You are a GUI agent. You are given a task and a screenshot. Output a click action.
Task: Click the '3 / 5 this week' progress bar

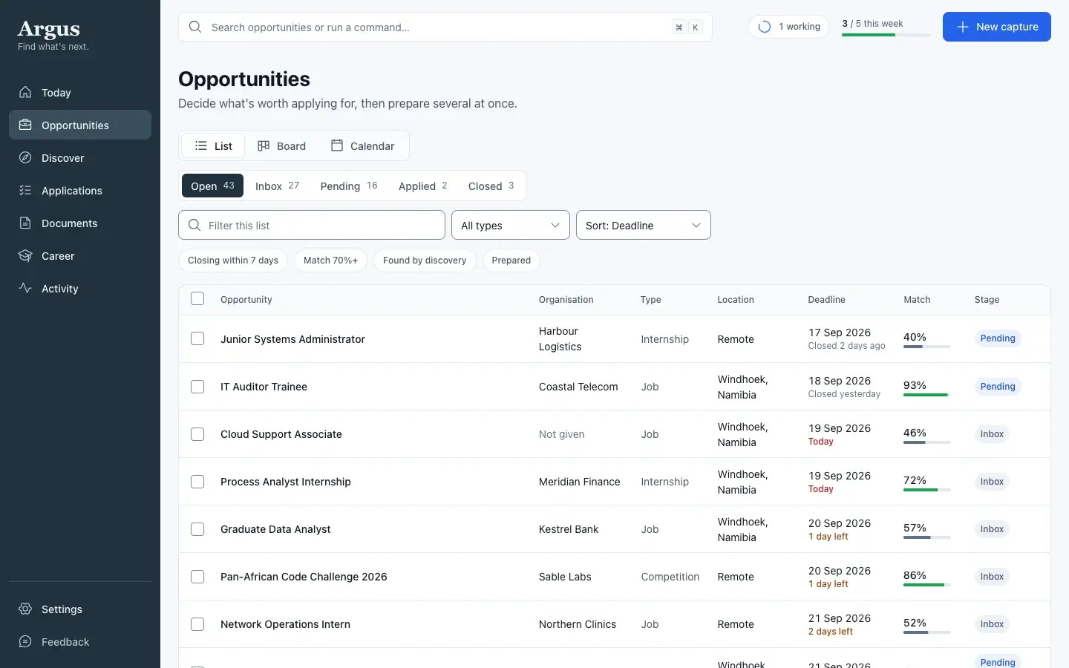click(x=886, y=35)
